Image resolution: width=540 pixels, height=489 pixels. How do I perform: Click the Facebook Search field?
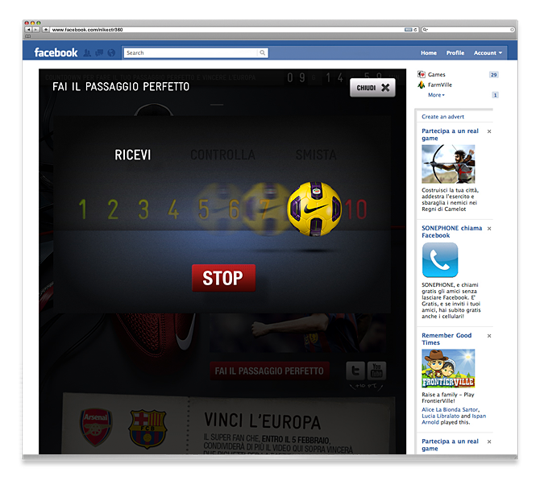click(x=190, y=52)
